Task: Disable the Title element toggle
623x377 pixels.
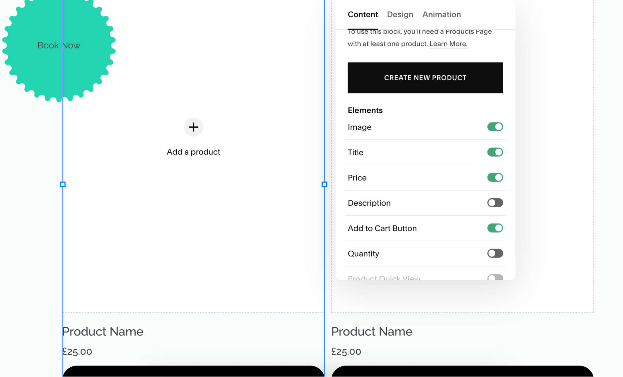Action: [x=495, y=152]
